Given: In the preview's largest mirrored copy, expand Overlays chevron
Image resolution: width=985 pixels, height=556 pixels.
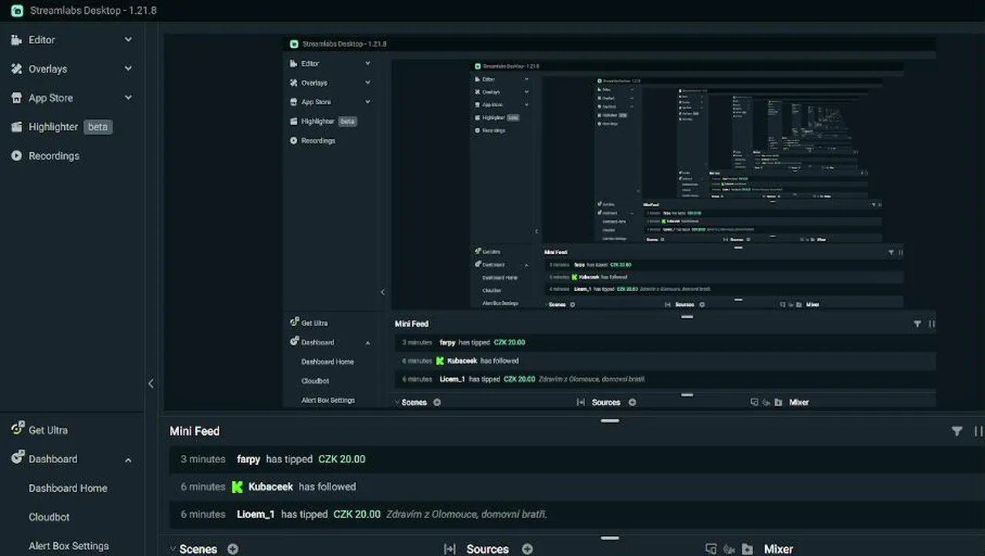Looking at the screenshot, I should pos(367,83).
